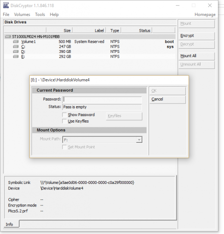Click the 'sys' status text
Screen dimensions: 224x234
click(x=170, y=47)
